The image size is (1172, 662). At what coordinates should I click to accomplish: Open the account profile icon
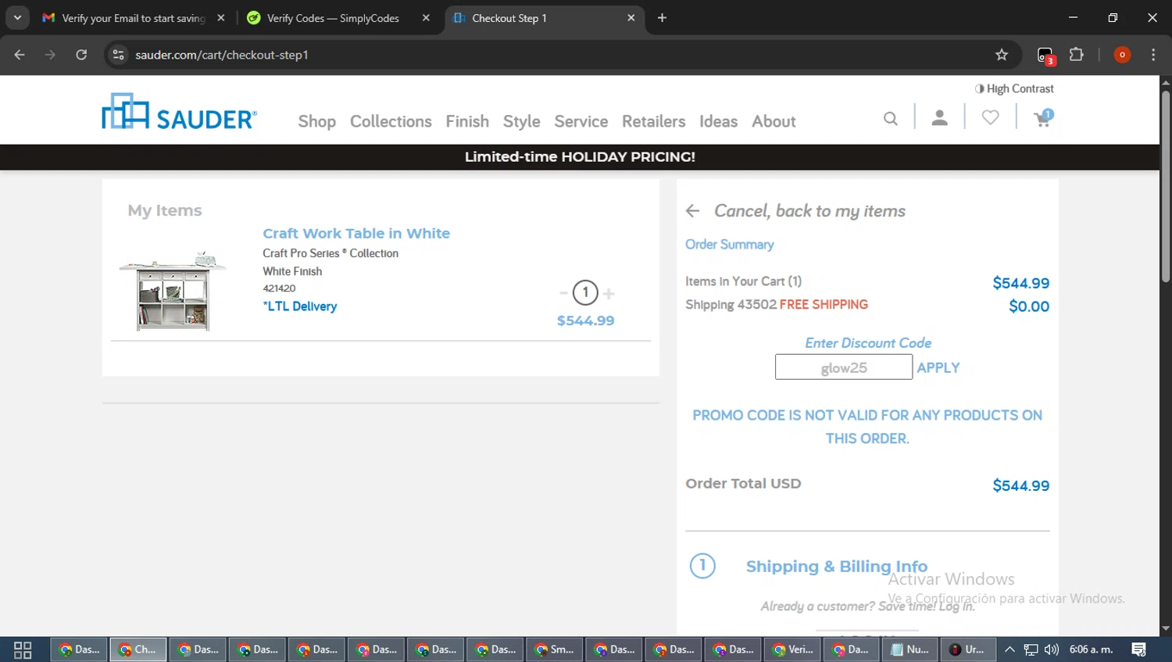(x=940, y=118)
